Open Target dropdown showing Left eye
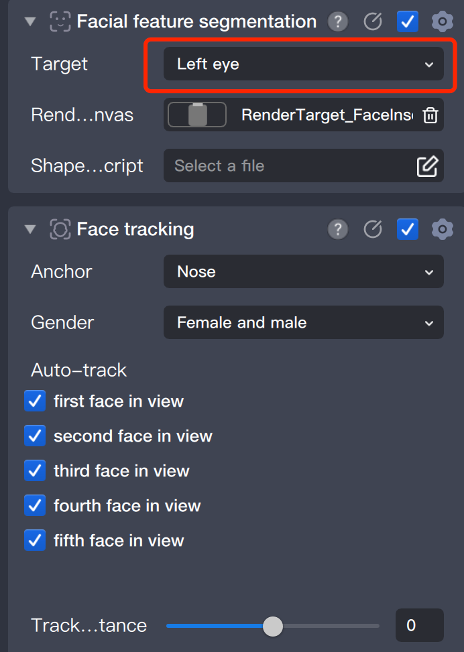 pos(303,64)
